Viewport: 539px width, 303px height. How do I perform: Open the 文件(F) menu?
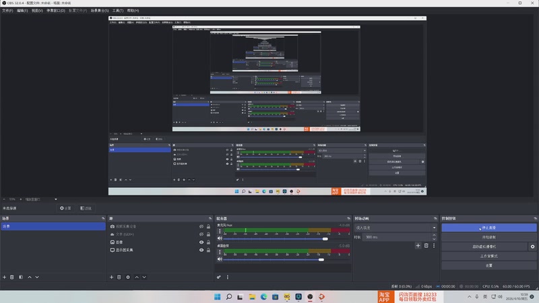pyautogui.click(x=7, y=11)
